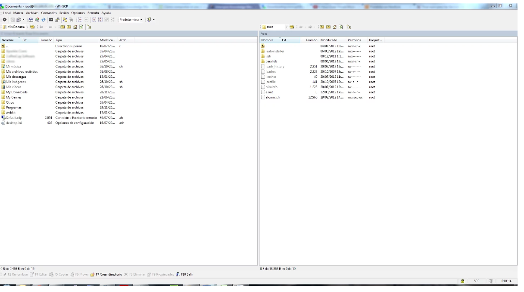The image size is (524, 292).
Task: Click F2 Renombrar button
Action: [16, 274]
